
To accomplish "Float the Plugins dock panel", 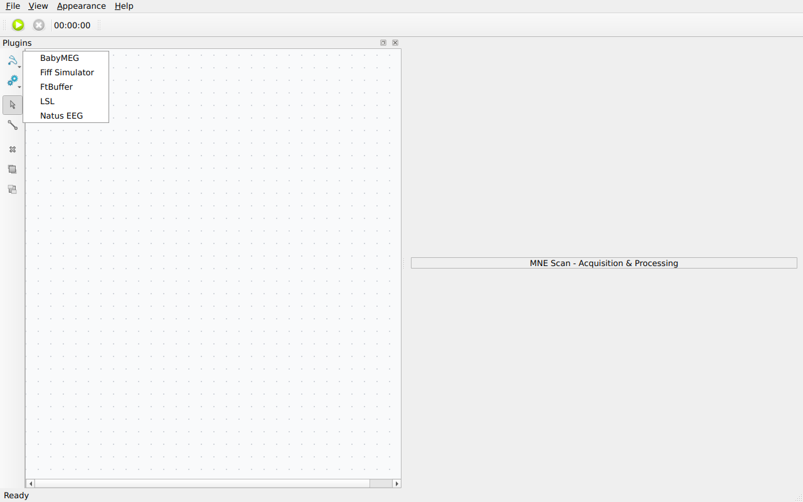I will [383, 43].
